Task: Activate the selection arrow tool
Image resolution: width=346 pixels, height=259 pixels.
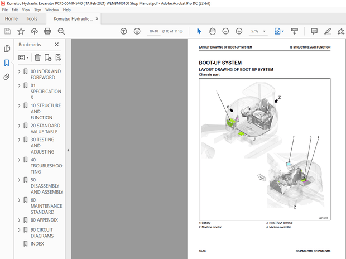Action: (199, 31)
